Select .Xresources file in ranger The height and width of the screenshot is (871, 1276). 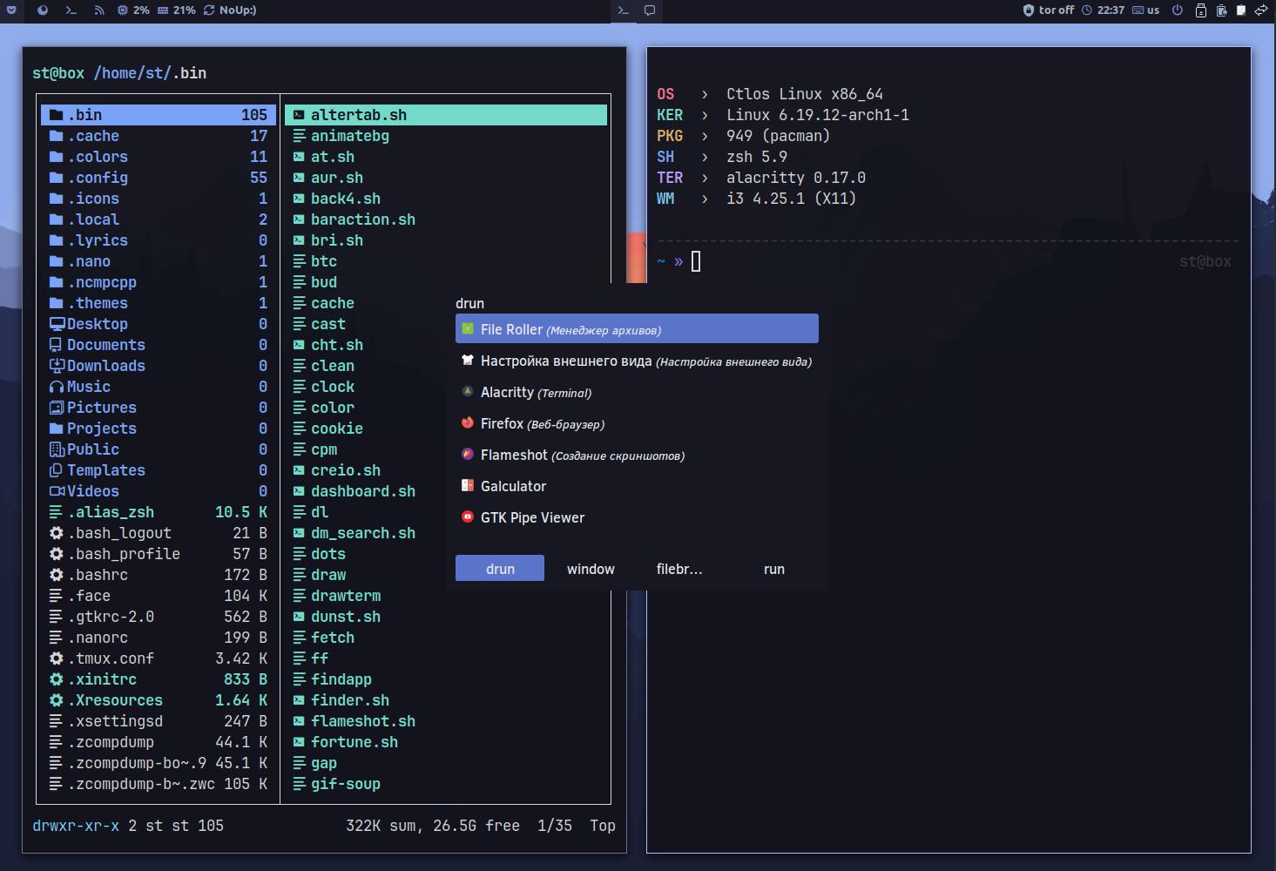159,700
